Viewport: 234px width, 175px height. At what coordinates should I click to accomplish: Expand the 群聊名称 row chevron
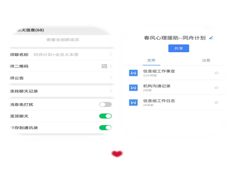(x=111, y=55)
